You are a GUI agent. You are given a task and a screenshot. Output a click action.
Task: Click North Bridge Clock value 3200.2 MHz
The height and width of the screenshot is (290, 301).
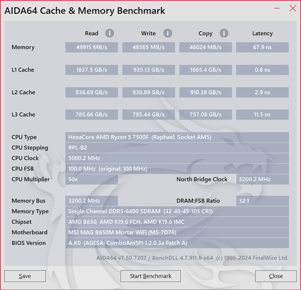click(x=263, y=179)
